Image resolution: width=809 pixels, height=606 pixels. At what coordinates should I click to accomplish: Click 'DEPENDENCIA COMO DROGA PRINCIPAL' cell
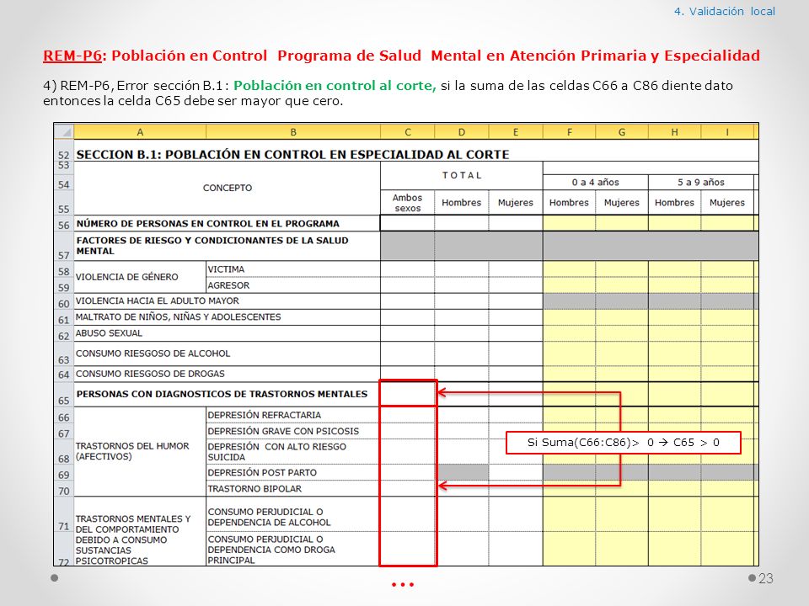click(x=293, y=550)
